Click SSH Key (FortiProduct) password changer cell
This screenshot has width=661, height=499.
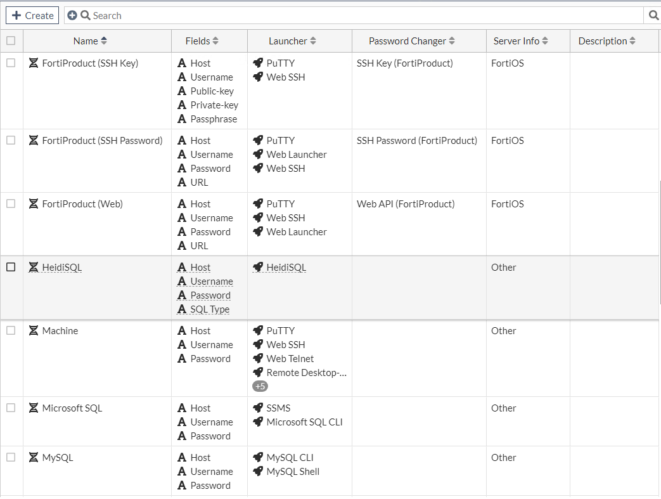pos(405,63)
